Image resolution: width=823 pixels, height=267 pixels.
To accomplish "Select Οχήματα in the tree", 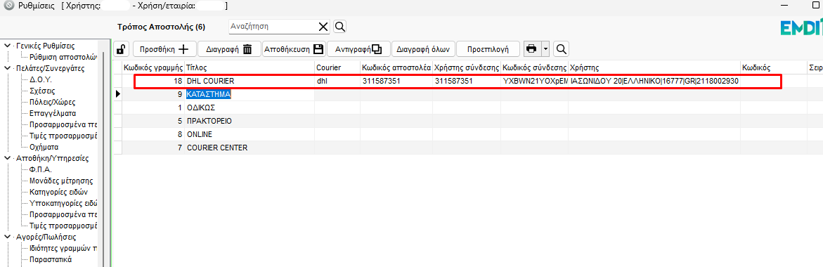I will (44, 147).
